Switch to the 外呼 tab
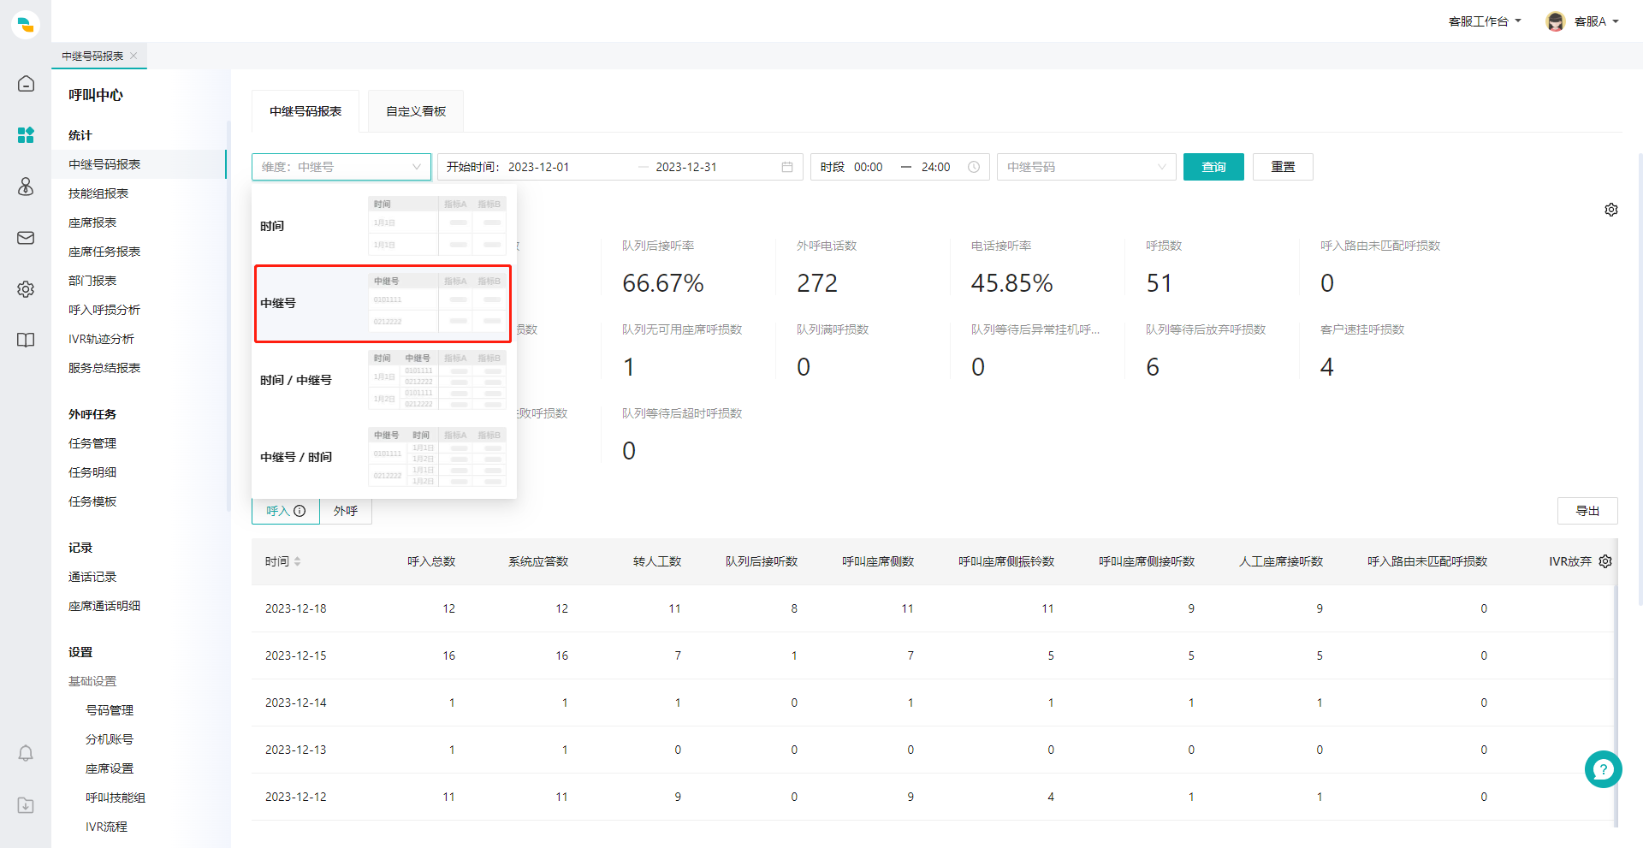The image size is (1643, 848). [346, 511]
